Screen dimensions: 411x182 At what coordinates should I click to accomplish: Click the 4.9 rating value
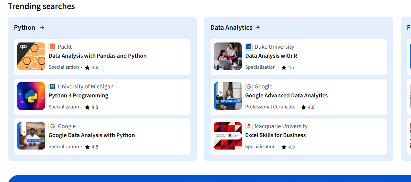click(292, 147)
